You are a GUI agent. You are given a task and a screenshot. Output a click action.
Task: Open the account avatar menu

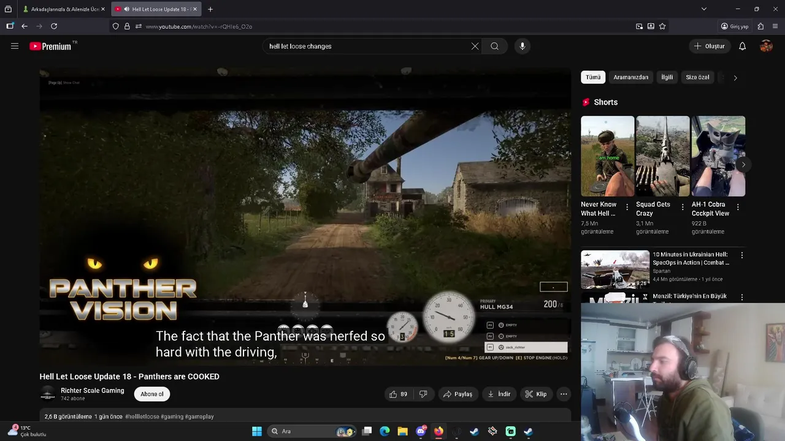[x=766, y=46]
